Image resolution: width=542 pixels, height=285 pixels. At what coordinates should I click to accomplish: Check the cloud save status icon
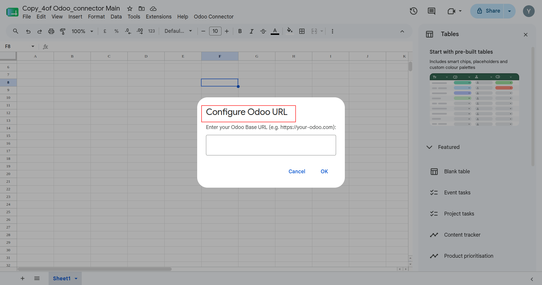pos(153,9)
